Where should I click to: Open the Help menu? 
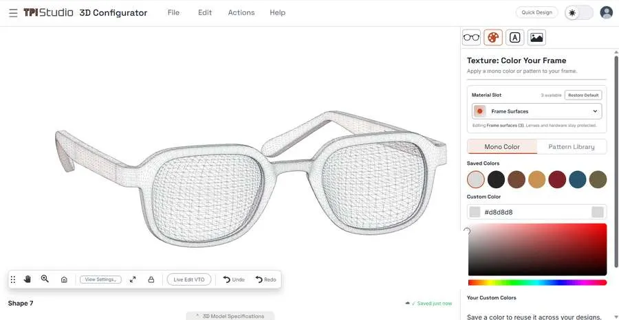tap(278, 12)
